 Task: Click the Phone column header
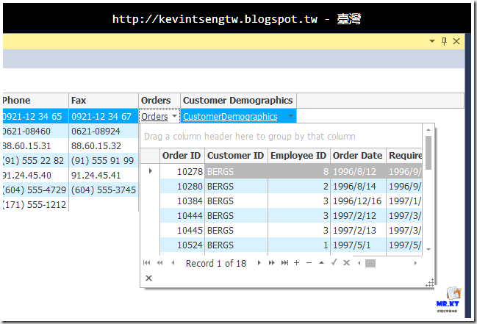point(35,101)
